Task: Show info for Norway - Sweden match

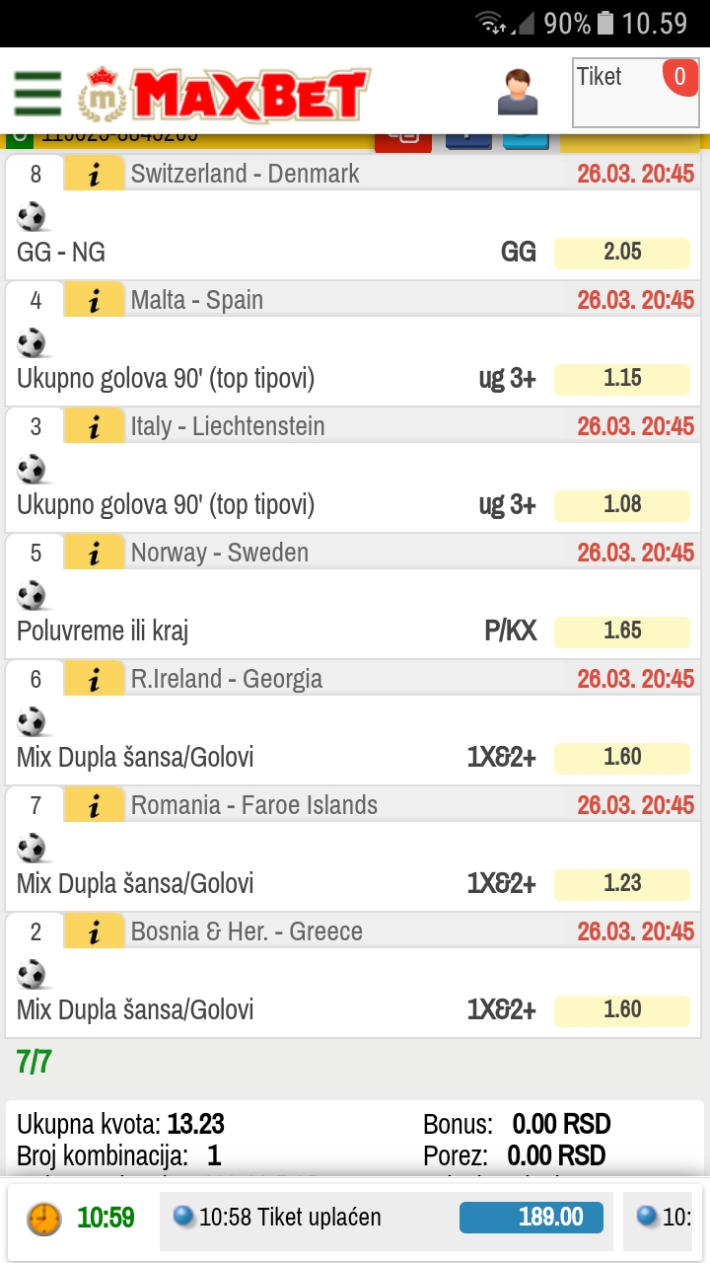Action: [95, 553]
